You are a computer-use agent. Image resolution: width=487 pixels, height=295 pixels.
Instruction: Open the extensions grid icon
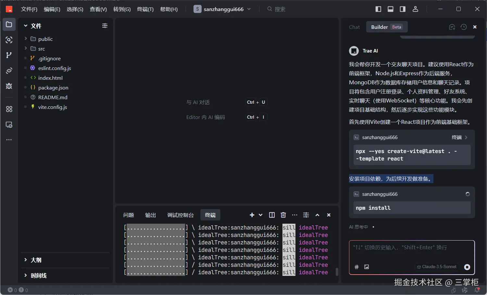[x=9, y=109]
